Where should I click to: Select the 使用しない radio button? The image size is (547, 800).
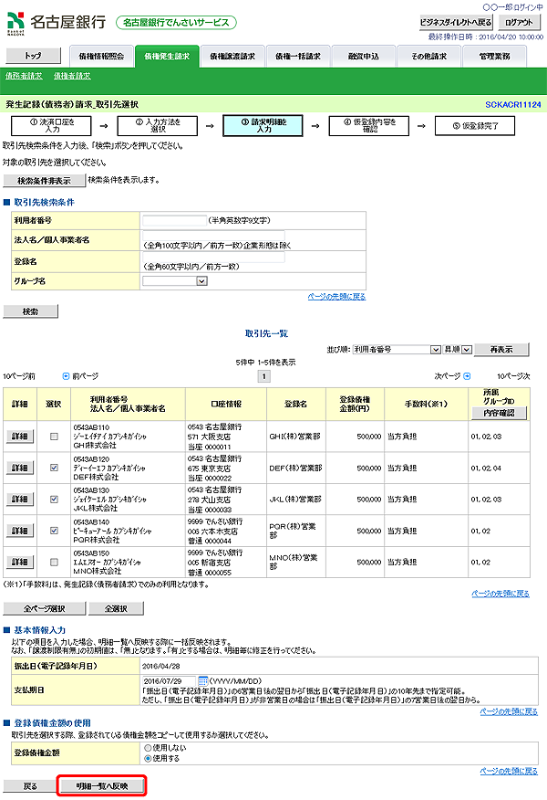tap(148, 747)
